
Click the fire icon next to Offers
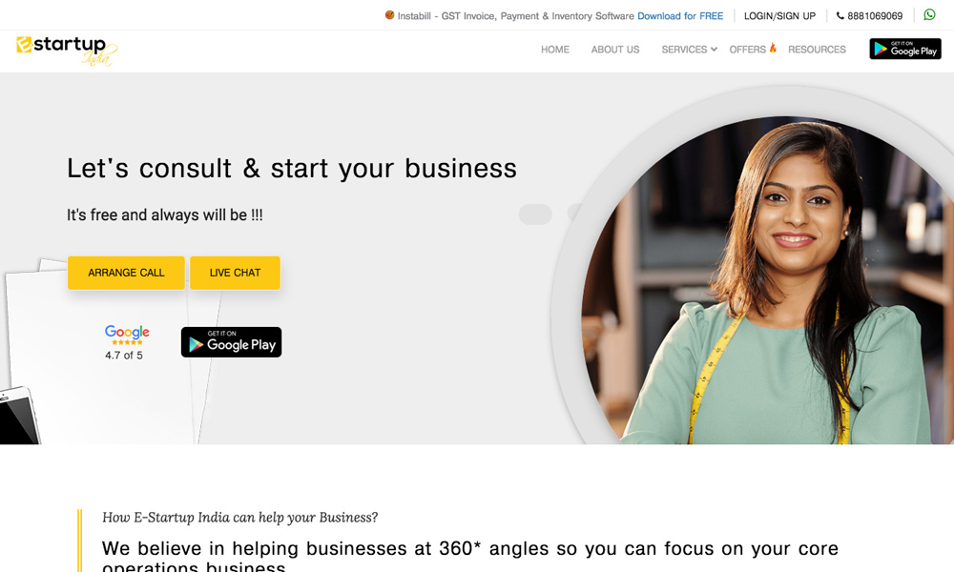tap(773, 48)
